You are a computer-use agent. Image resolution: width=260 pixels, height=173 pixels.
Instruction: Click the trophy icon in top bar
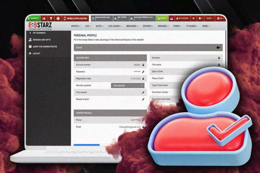51,18
